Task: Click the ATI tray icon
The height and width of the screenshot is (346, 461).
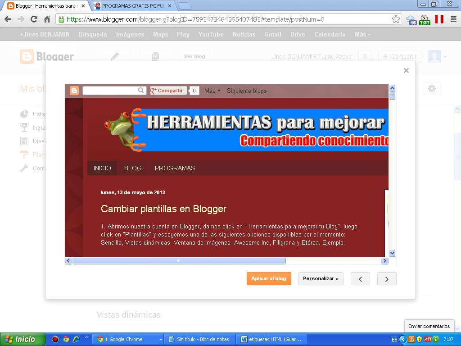Action: [x=427, y=339]
